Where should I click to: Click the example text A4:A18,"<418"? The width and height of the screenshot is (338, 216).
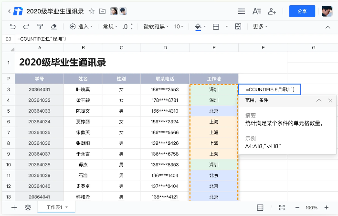(263, 146)
